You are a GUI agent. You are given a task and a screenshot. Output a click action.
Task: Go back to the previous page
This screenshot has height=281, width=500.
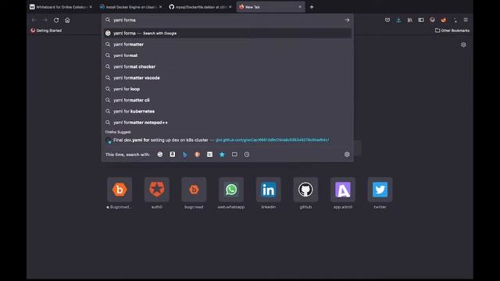click(x=34, y=20)
